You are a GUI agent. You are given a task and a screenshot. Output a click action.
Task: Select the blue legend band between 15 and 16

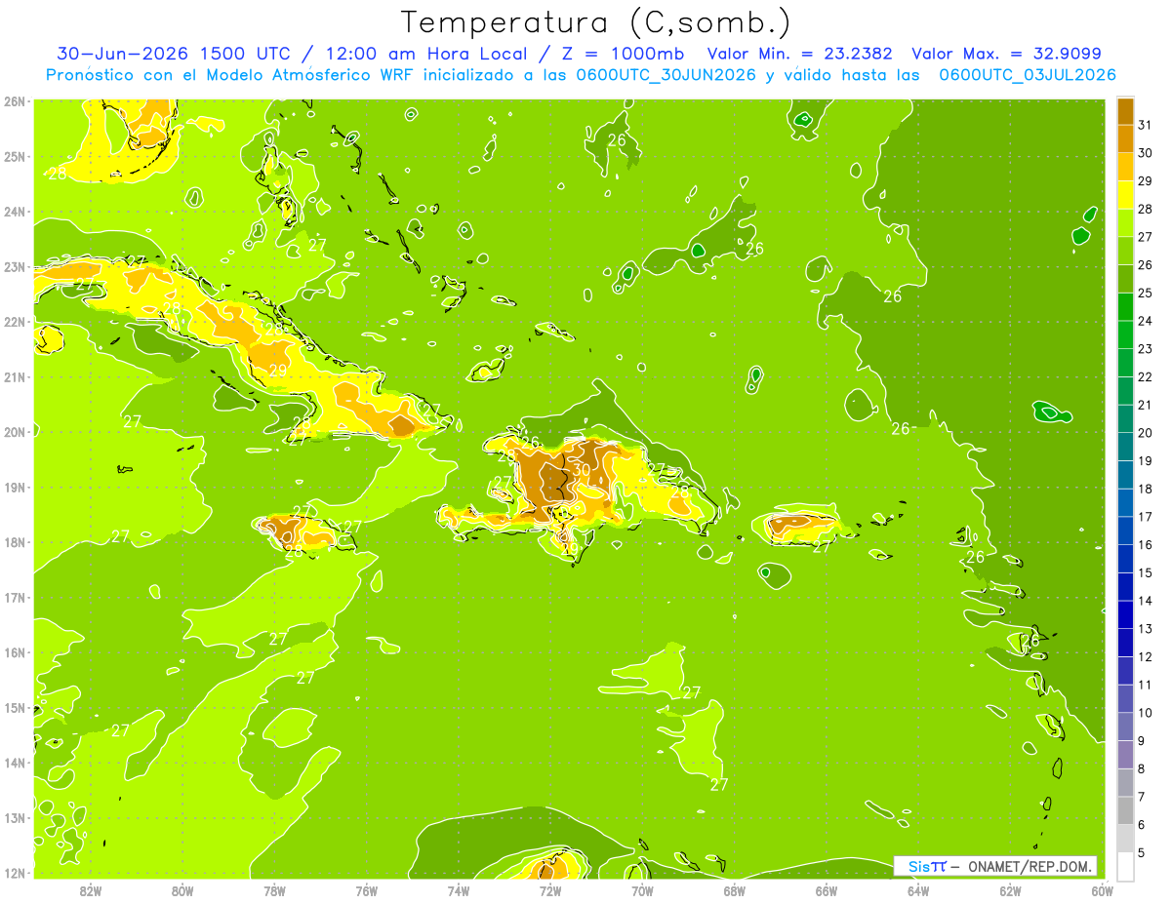pos(1125,559)
